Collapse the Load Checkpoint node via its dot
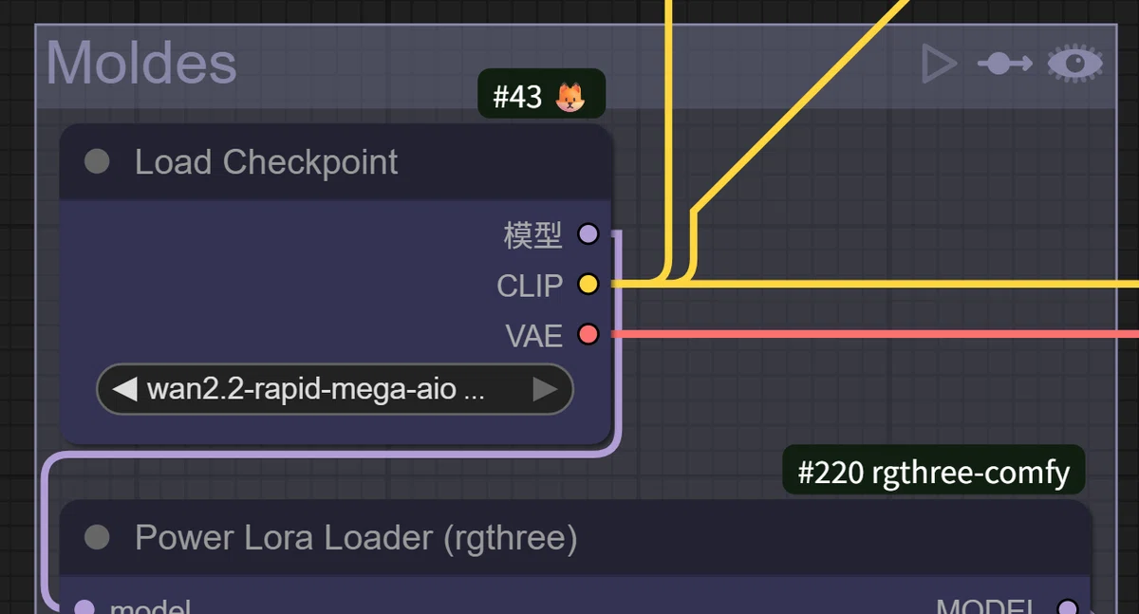 pyautogui.click(x=97, y=161)
